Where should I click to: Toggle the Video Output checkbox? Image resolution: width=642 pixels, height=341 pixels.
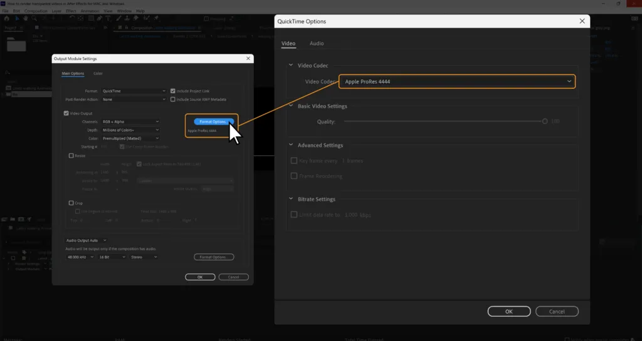[66, 113]
